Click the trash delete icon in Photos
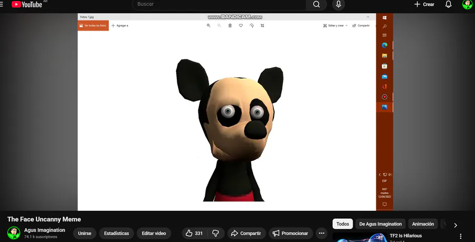The width and height of the screenshot is (475, 242). [230, 25]
